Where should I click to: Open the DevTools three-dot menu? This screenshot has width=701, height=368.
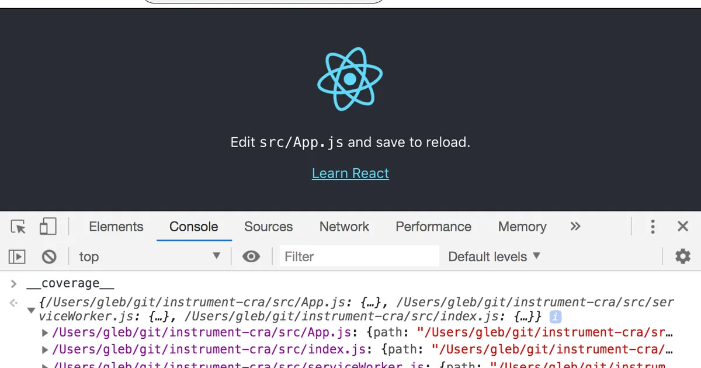(x=653, y=227)
